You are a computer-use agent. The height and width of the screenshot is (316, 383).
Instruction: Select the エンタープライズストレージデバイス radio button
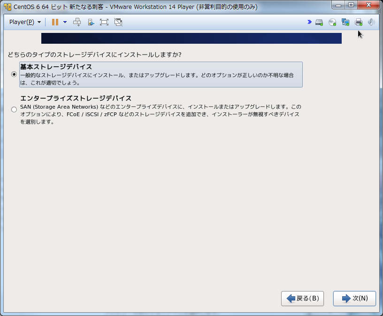pyautogui.click(x=14, y=110)
